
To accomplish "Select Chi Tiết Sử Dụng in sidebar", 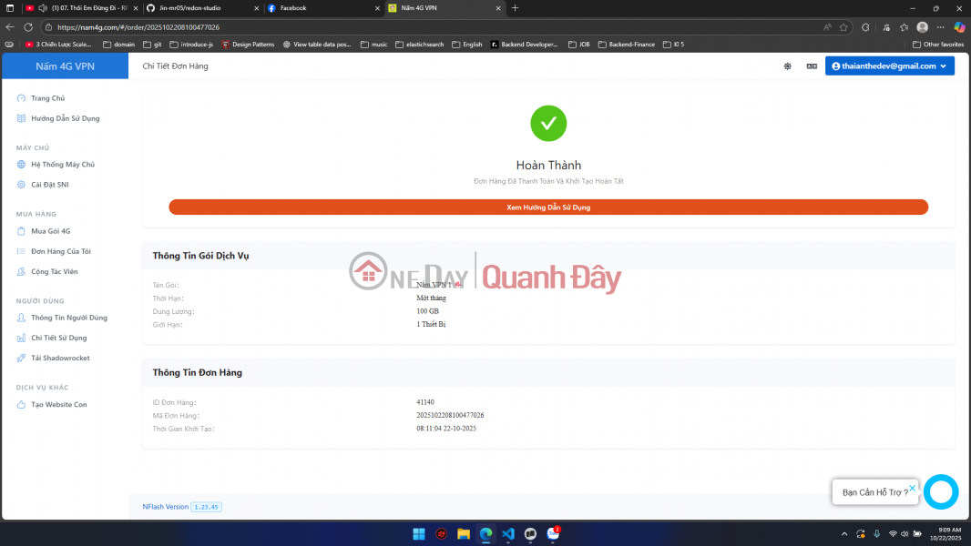I will [x=20, y=338].
